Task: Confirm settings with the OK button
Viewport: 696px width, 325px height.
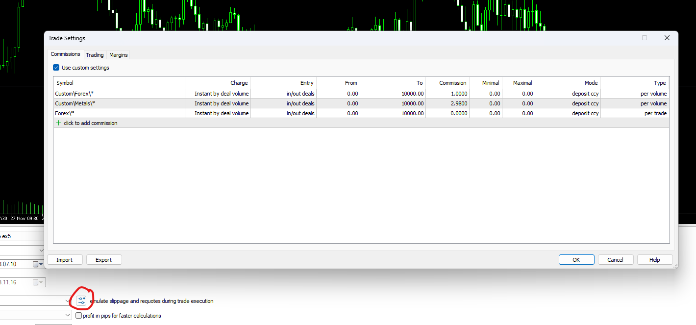Action: 576,260
